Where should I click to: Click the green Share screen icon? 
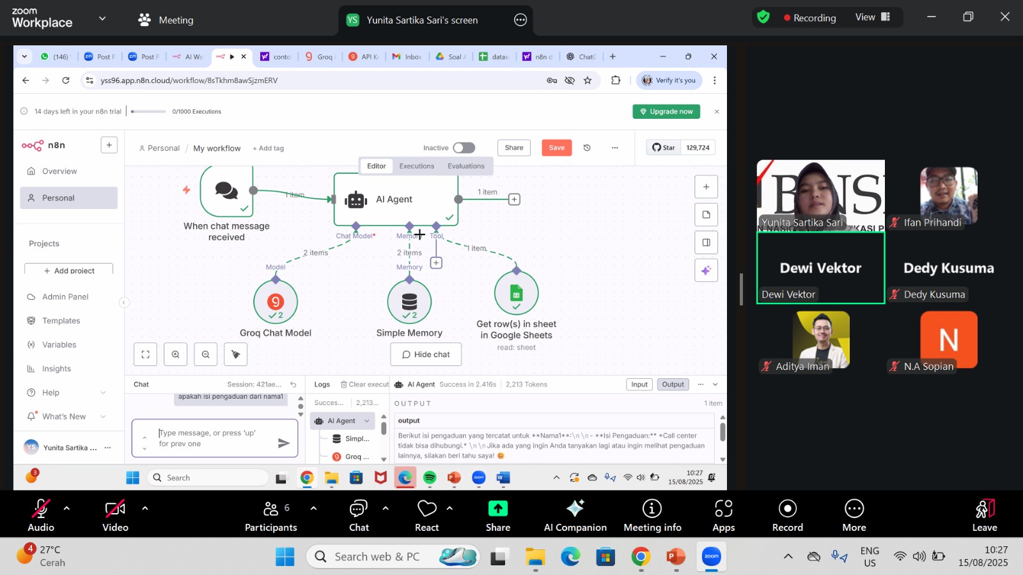pyautogui.click(x=497, y=509)
